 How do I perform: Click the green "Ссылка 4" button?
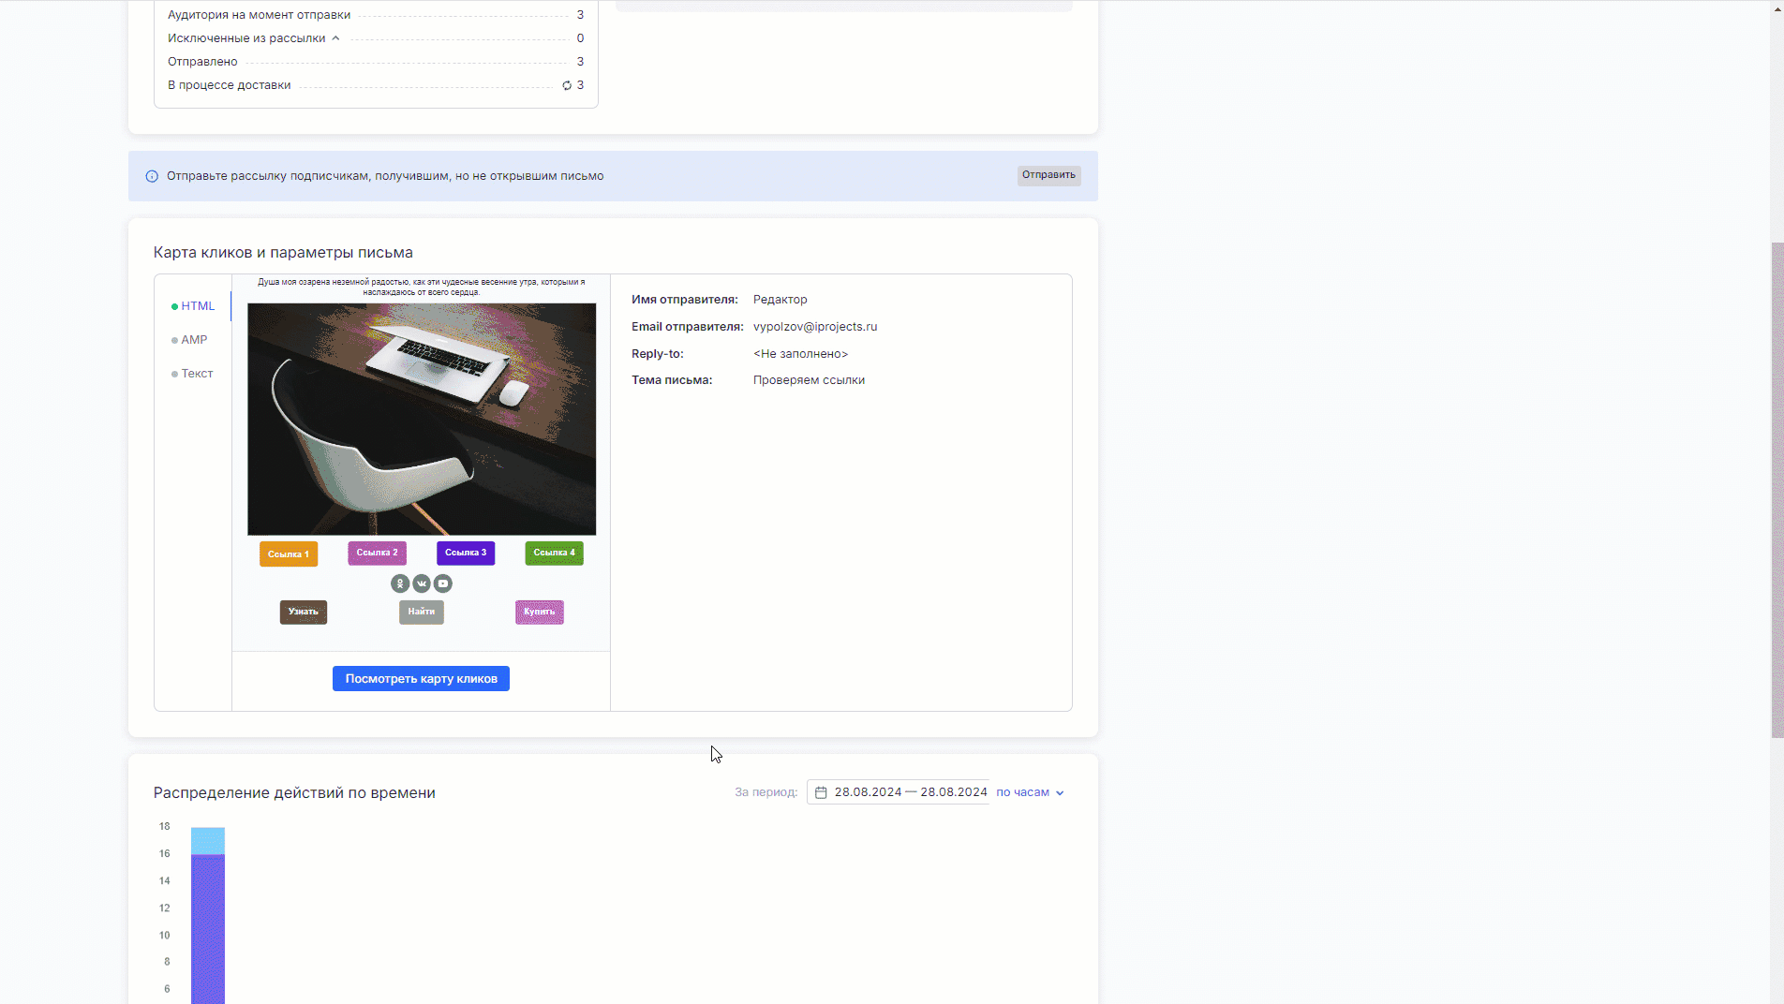click(554, 553)
